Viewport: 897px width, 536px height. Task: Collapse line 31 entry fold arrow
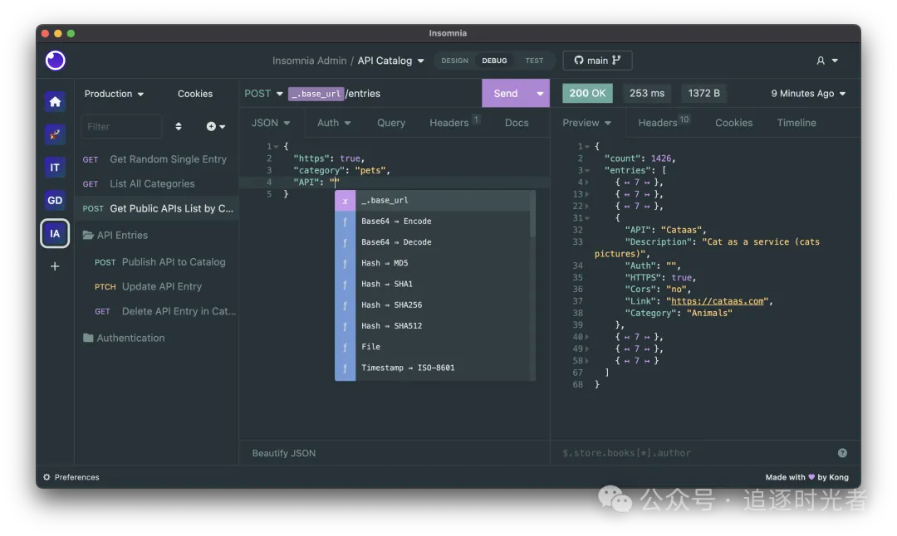pyautogui.click(x=587, y=218)
